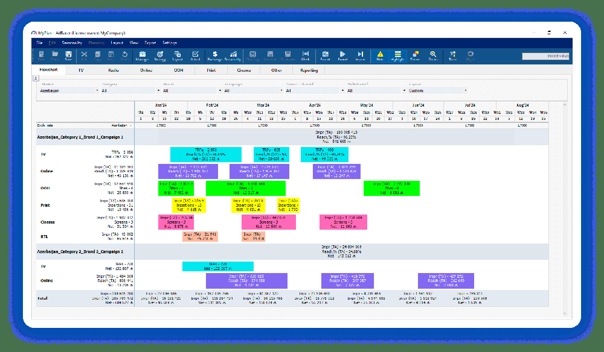Open the Settings menu
The width and height of the screenshot is (604, 352).
pyautogui.click(x=169, y=43)
